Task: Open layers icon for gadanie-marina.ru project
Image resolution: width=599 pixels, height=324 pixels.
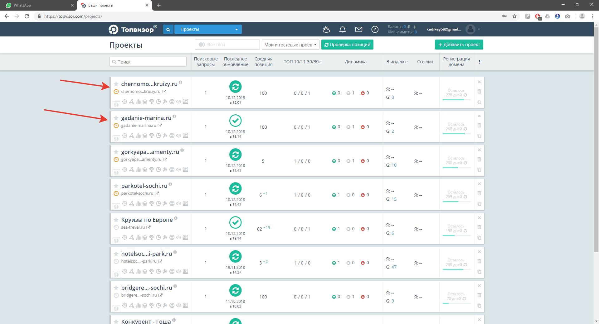Action: click(145, 136)
